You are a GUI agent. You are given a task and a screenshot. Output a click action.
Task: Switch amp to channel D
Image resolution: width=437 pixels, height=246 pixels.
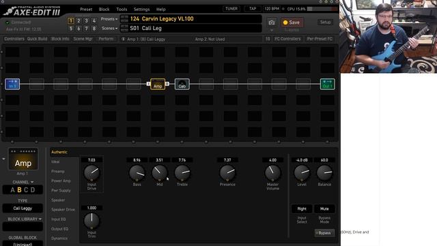[33, 190]
